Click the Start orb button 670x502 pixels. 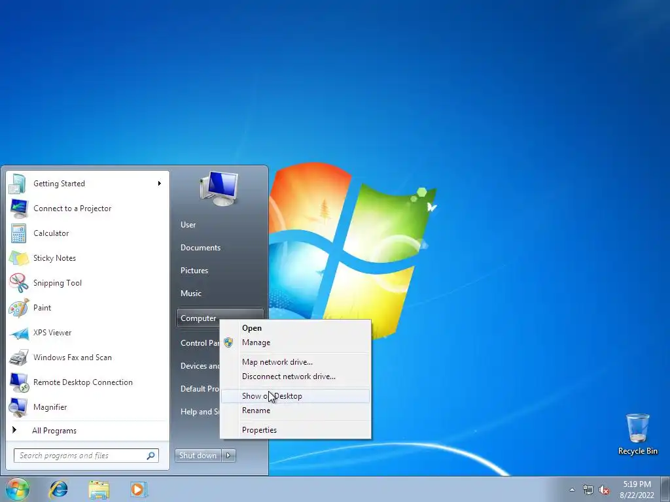pyautogui.click(x=18, y=489)
